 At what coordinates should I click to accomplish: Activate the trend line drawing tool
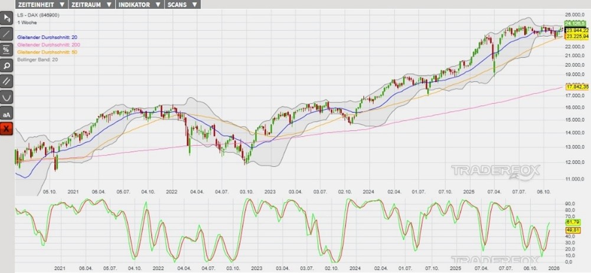6,34
